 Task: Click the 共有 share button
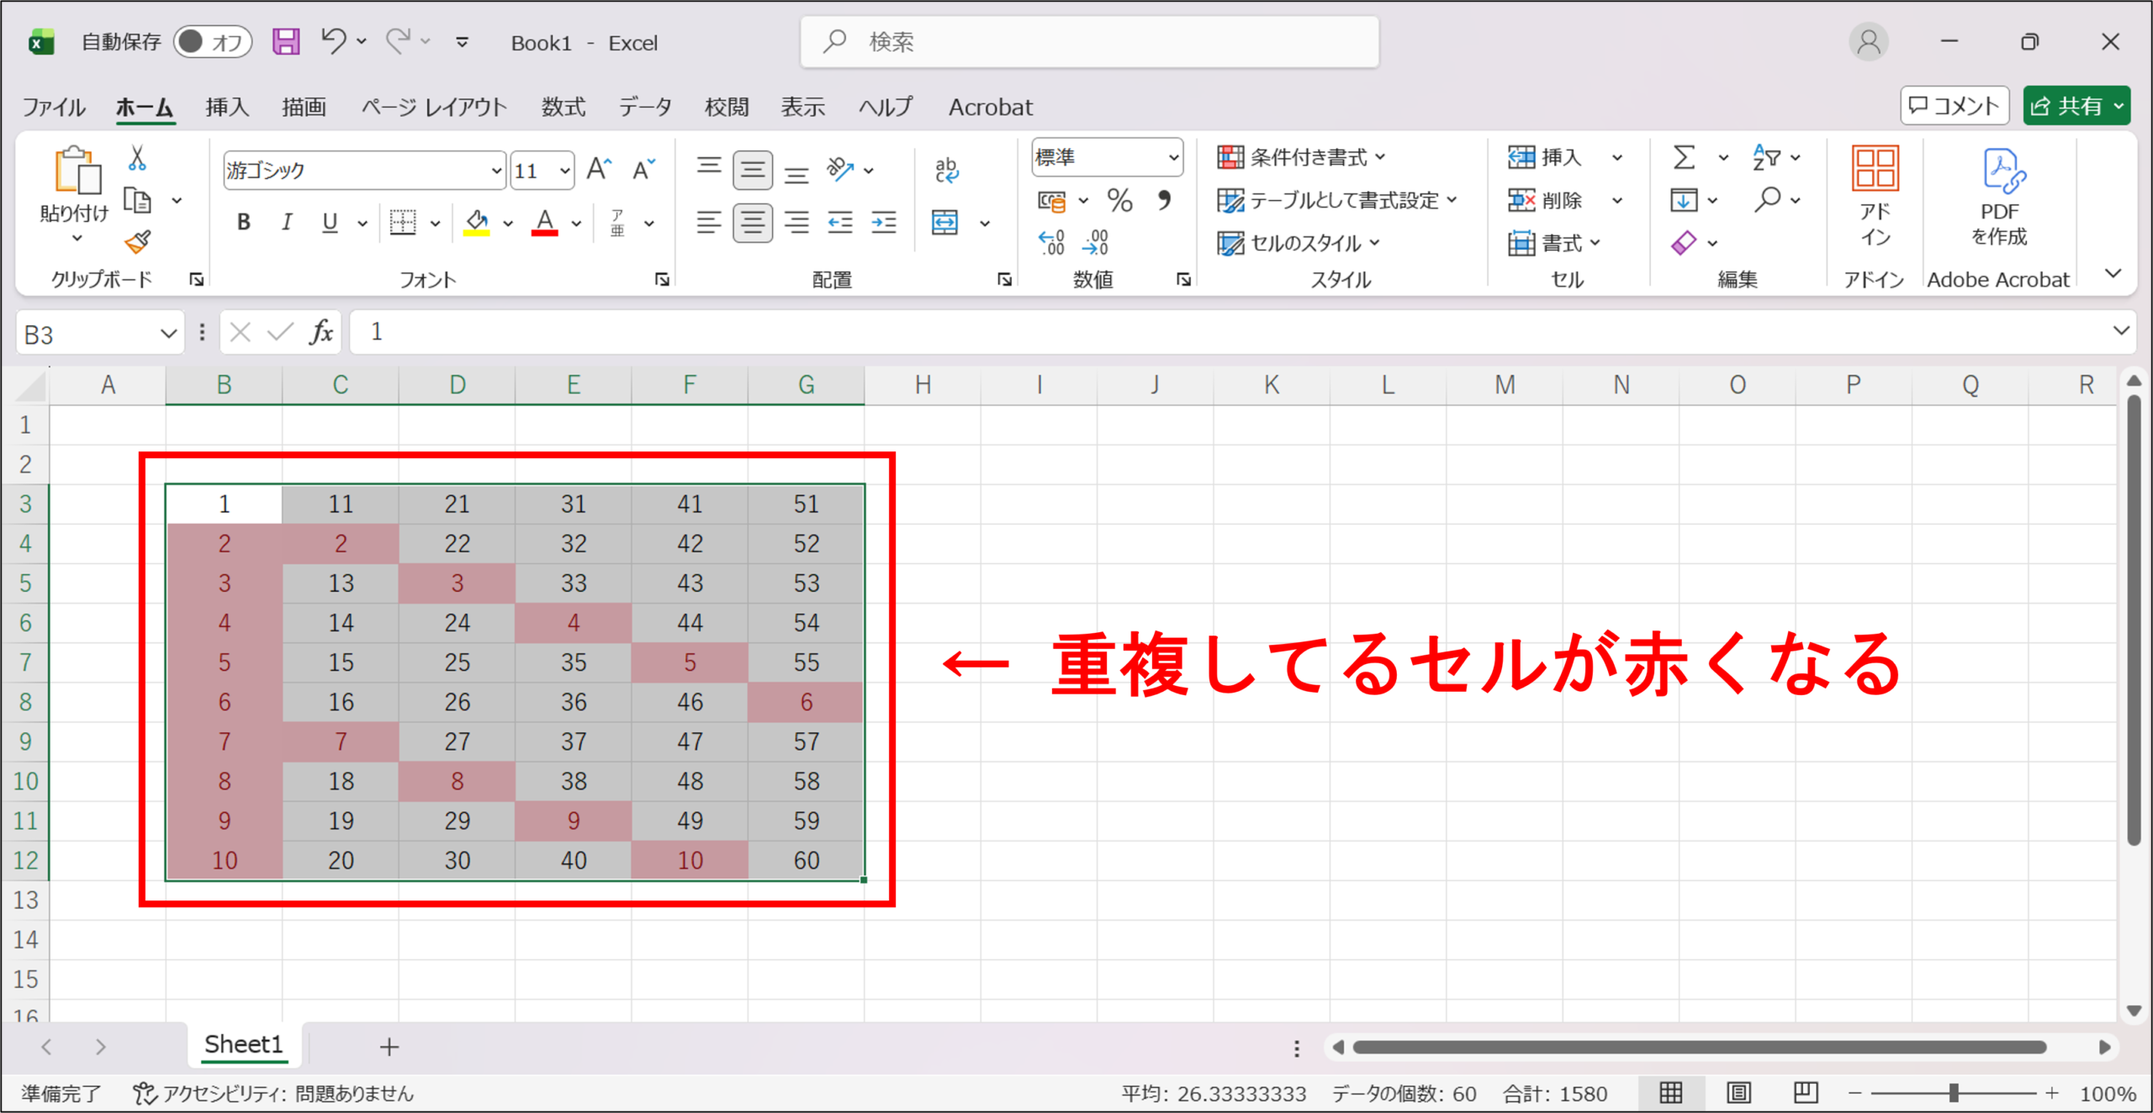point(2076,106)
